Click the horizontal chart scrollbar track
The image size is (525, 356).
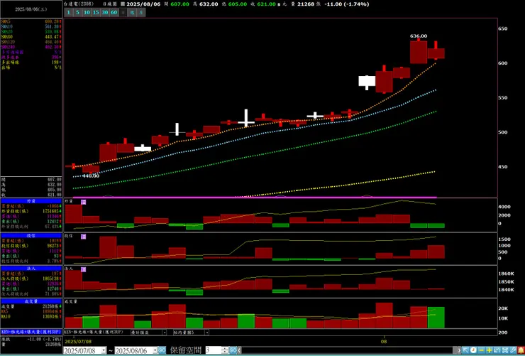(x=349, y=350)
